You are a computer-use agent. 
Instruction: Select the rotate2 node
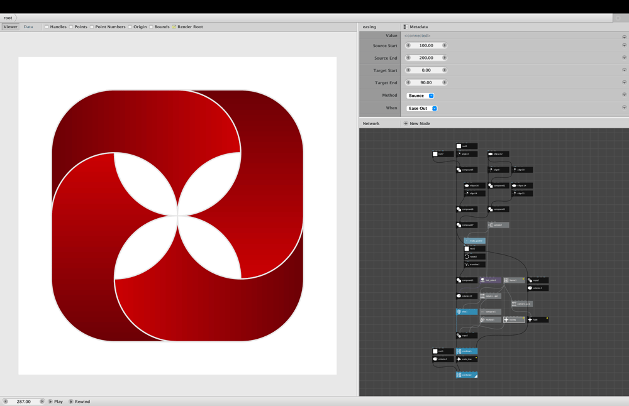tap(474, 256)
